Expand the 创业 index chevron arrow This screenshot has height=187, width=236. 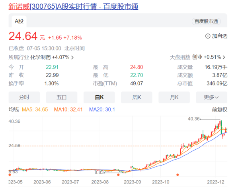(x=224, y=57)
